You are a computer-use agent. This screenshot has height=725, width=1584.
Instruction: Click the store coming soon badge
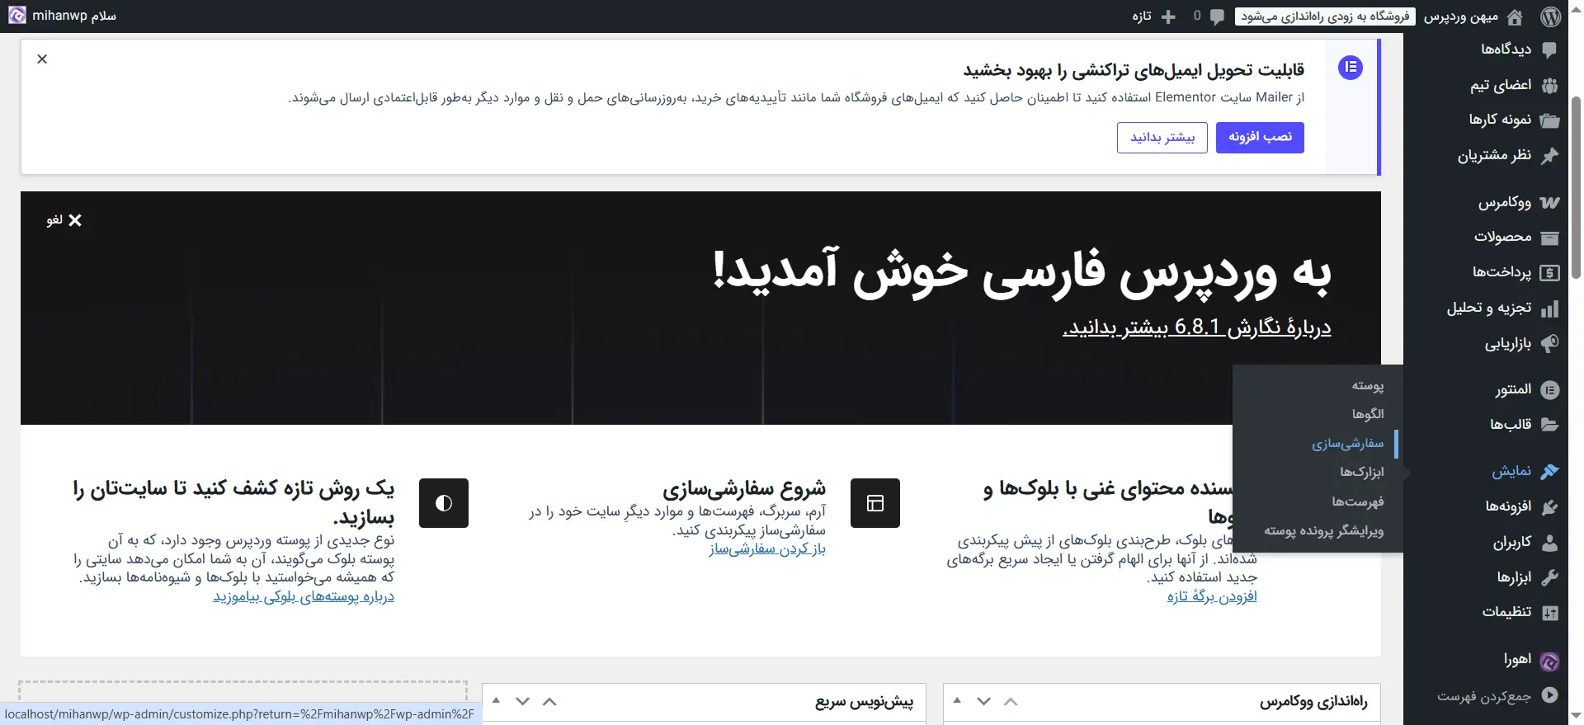click(x=1325, y=16)
